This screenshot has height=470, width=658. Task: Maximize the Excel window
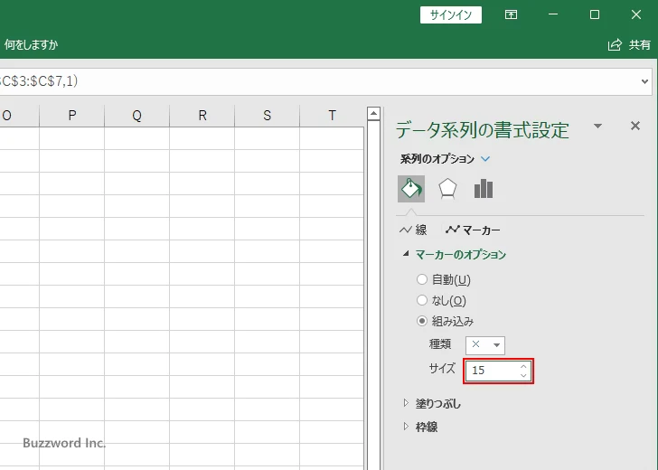(x=595, y=14)
